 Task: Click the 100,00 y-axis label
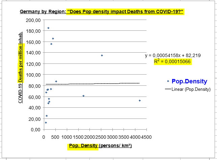point(33,75)
